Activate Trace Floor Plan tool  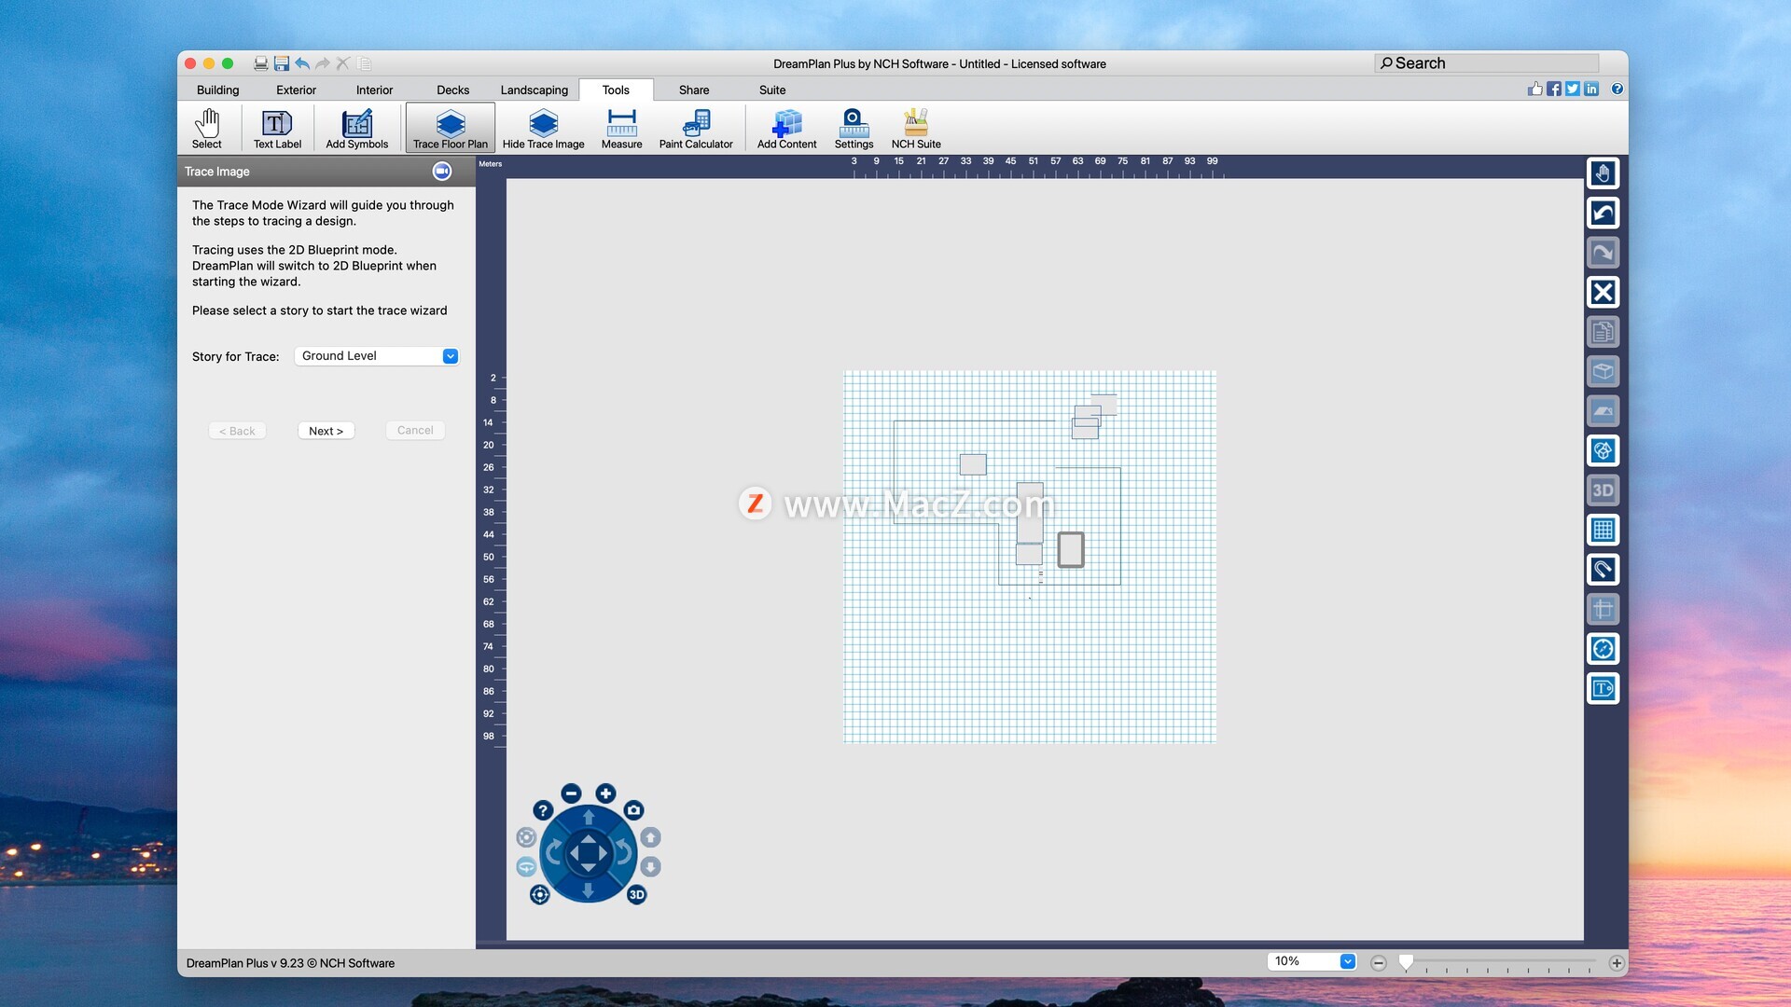tap(450, 128)
